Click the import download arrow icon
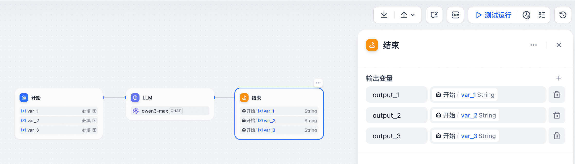Image resolution: width=575 pixels, height=164 pixels. click(384, 15)
